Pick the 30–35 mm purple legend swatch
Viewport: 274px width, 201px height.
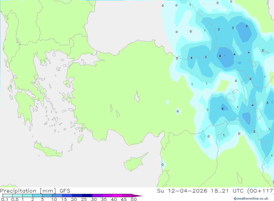[97, 196]
